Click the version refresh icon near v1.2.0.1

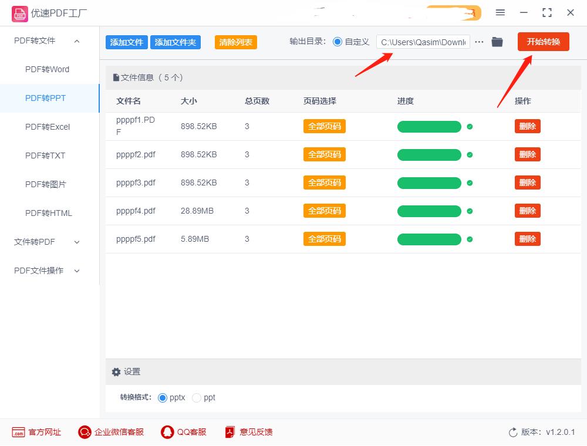(512, 432)
